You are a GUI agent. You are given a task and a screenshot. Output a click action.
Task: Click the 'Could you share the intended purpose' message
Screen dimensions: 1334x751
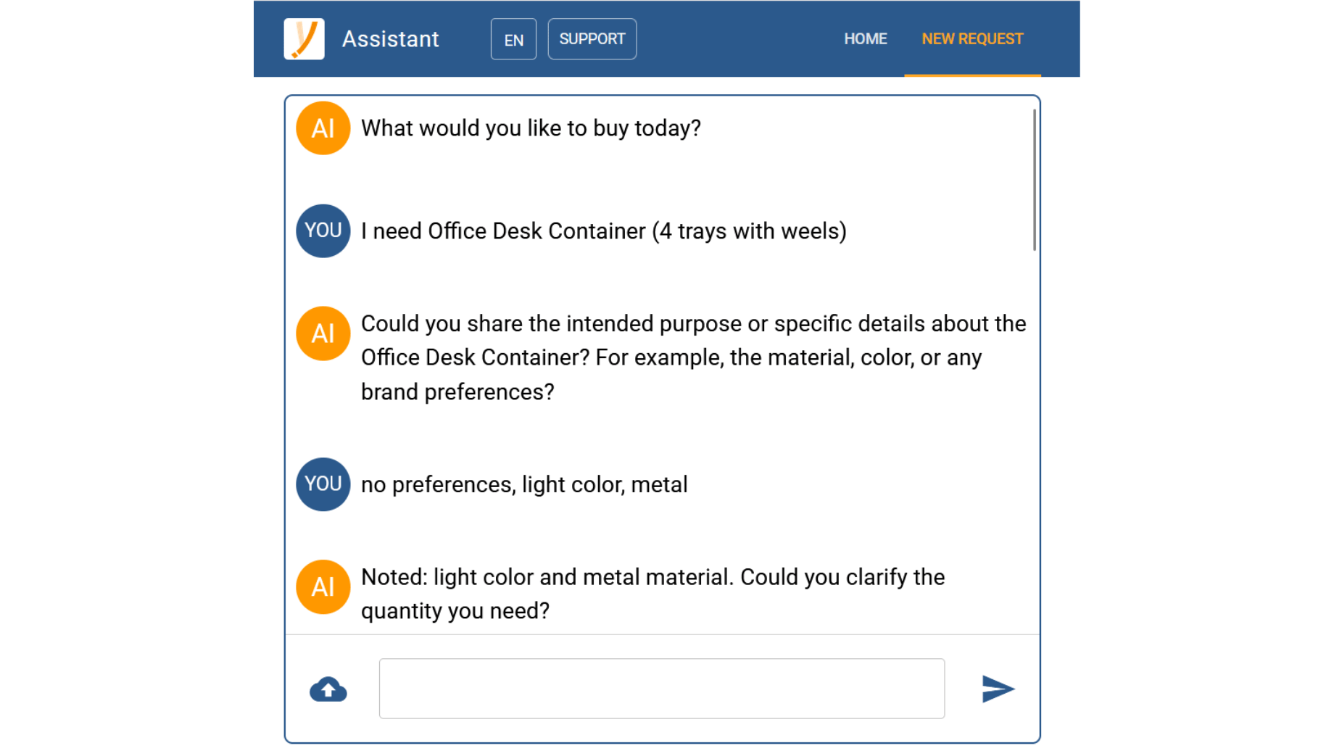tap(694, 357)
